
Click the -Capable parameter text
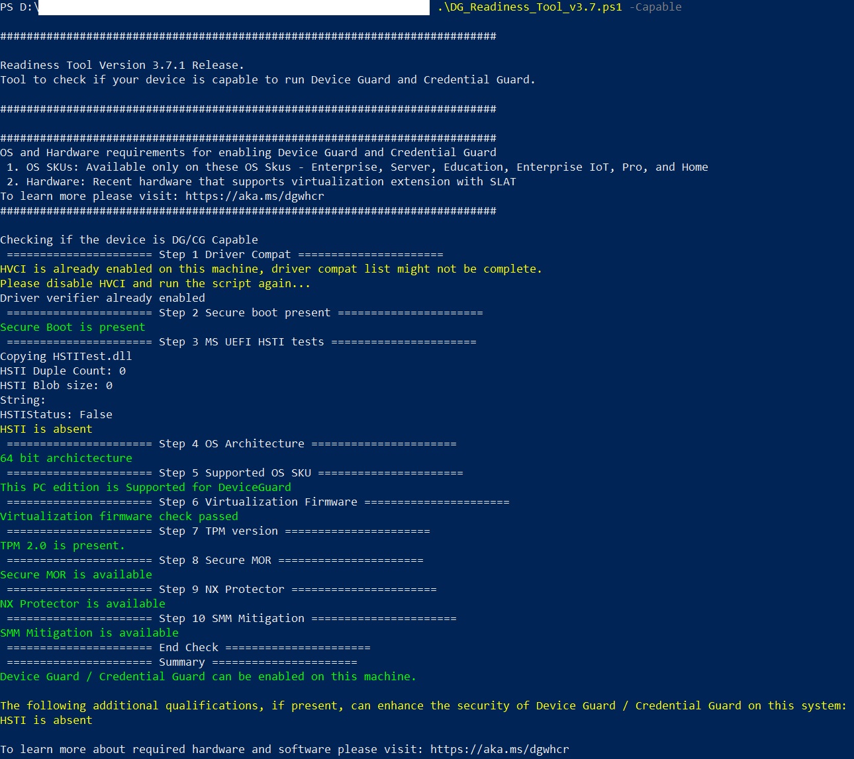pos(655,7)
